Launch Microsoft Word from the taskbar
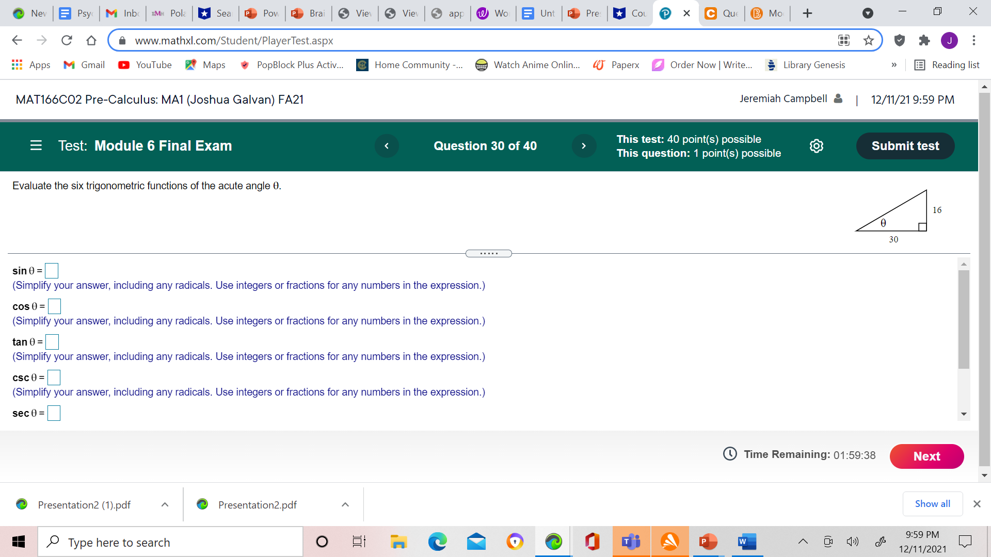The height and width of the screenshot is (557, 991). pos(746,542)
